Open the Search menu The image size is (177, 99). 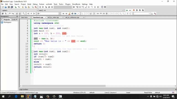[17, 4]
